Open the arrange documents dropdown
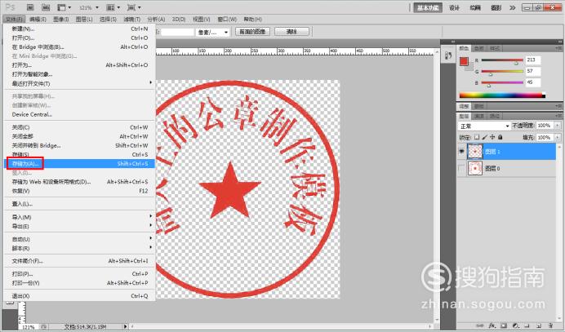565x332 pixels. coord(113,7)
